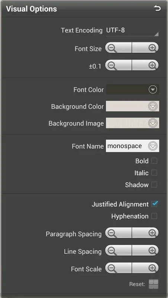The width and height of the screenshot is (168, 298).
Task: Reduce Paragraph Spacing with the minus magnifier
Action: (118, 233)
